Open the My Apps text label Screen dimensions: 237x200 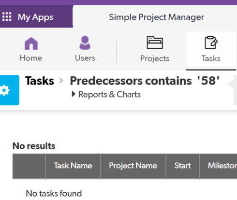(35, 17)
